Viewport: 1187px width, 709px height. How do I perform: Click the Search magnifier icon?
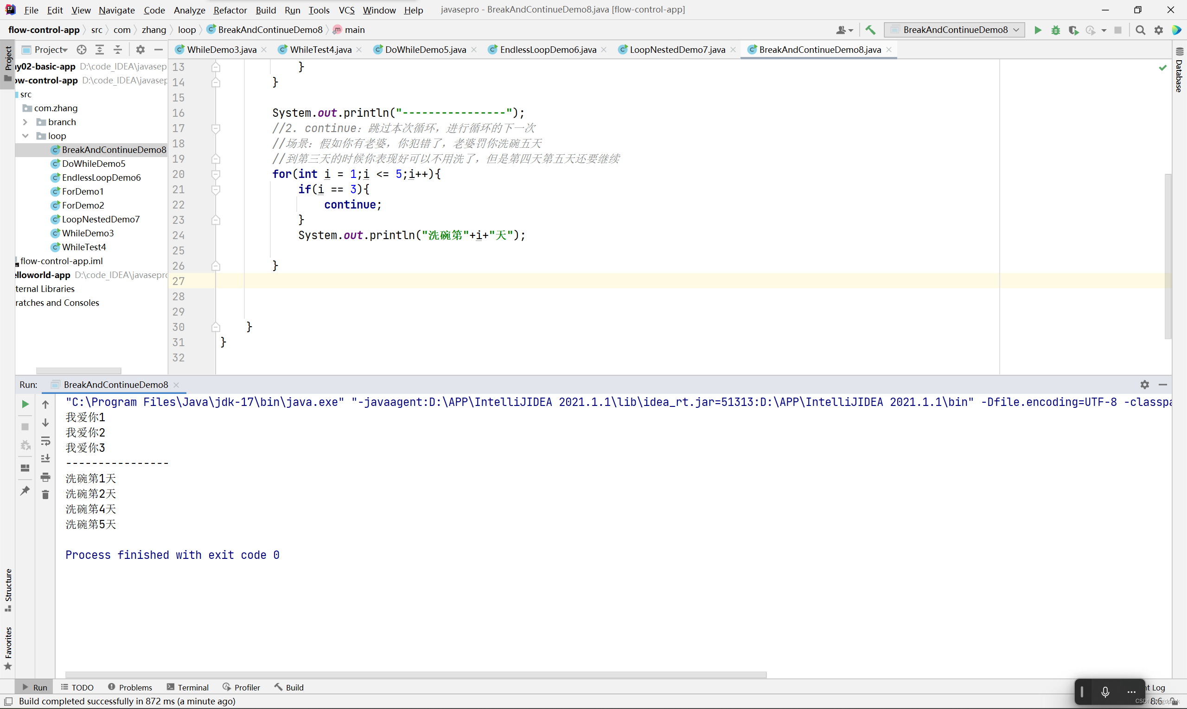click(1142, 31)
